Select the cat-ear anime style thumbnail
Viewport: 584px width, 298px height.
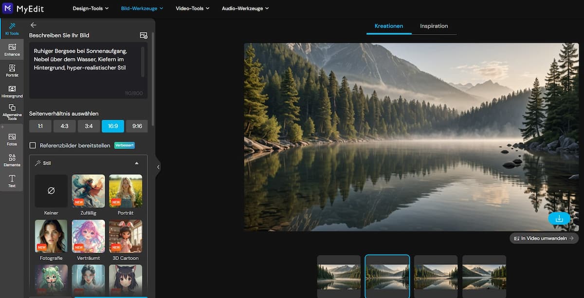tap(126, 279)
